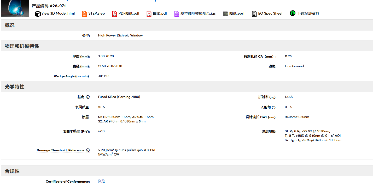Open the 曲线:pdf text link

click(x=160, y=13)
